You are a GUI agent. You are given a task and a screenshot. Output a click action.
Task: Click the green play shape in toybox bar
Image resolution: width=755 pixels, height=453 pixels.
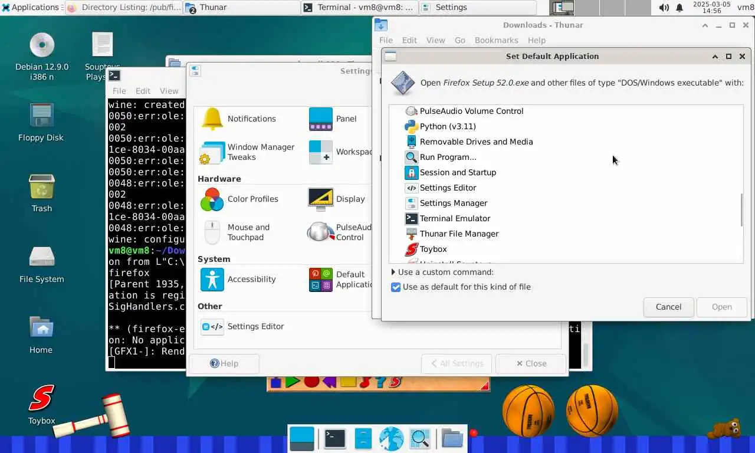[293, 382]
